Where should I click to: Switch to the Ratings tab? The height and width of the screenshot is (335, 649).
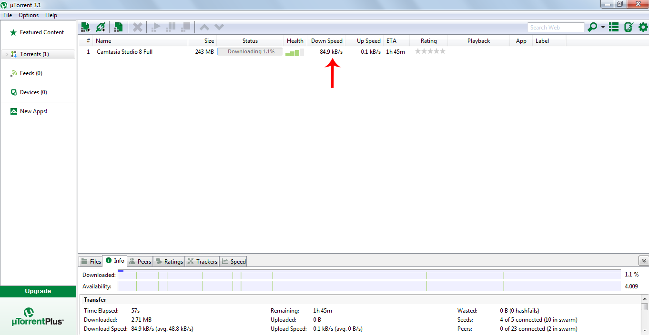tap(169, 261)
